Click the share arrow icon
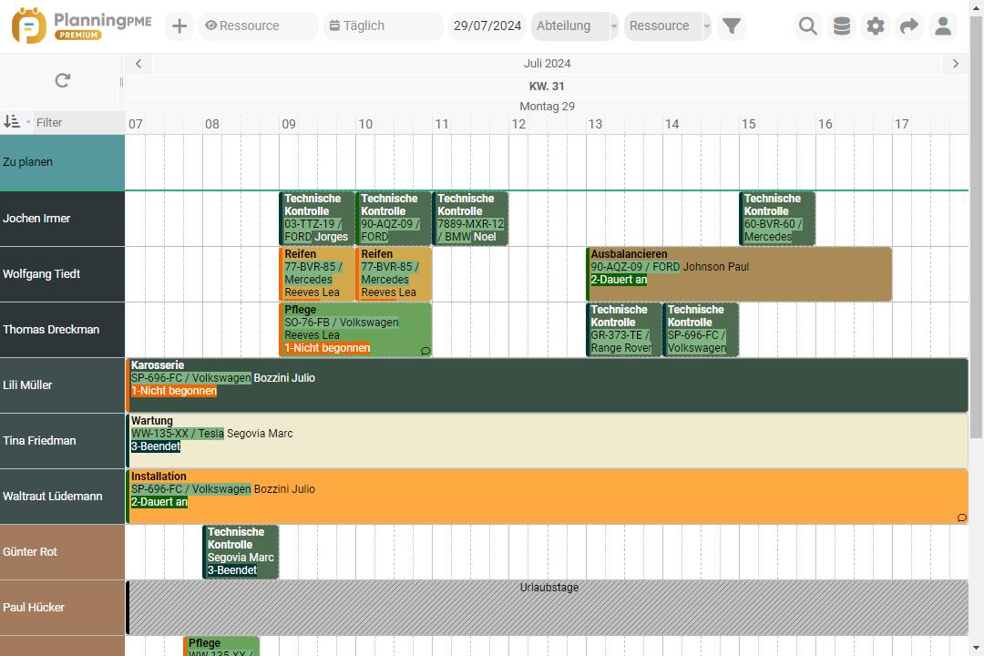This screenshot has width=984, height=656. pos(908,26)
